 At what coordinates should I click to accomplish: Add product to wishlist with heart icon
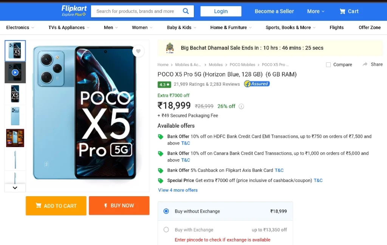(138, 51)
